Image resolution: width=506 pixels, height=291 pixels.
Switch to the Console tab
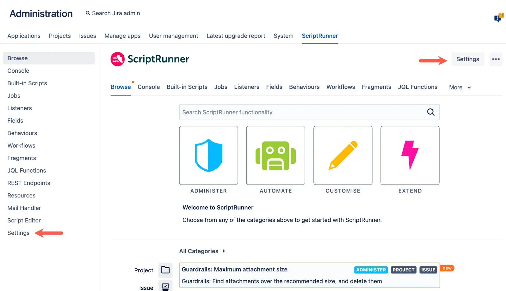149,87
